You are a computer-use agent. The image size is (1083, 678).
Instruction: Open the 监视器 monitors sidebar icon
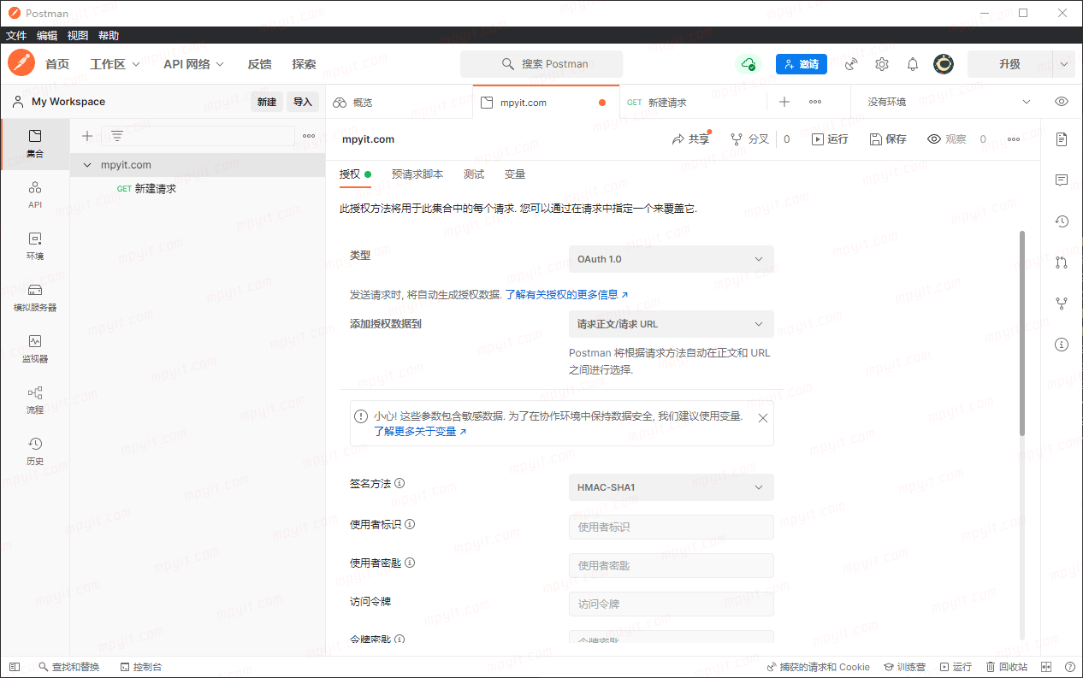(x=35, y=349)
